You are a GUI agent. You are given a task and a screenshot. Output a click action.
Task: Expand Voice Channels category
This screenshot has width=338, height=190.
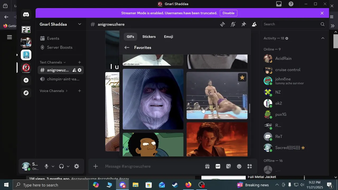tap(54, 91)
